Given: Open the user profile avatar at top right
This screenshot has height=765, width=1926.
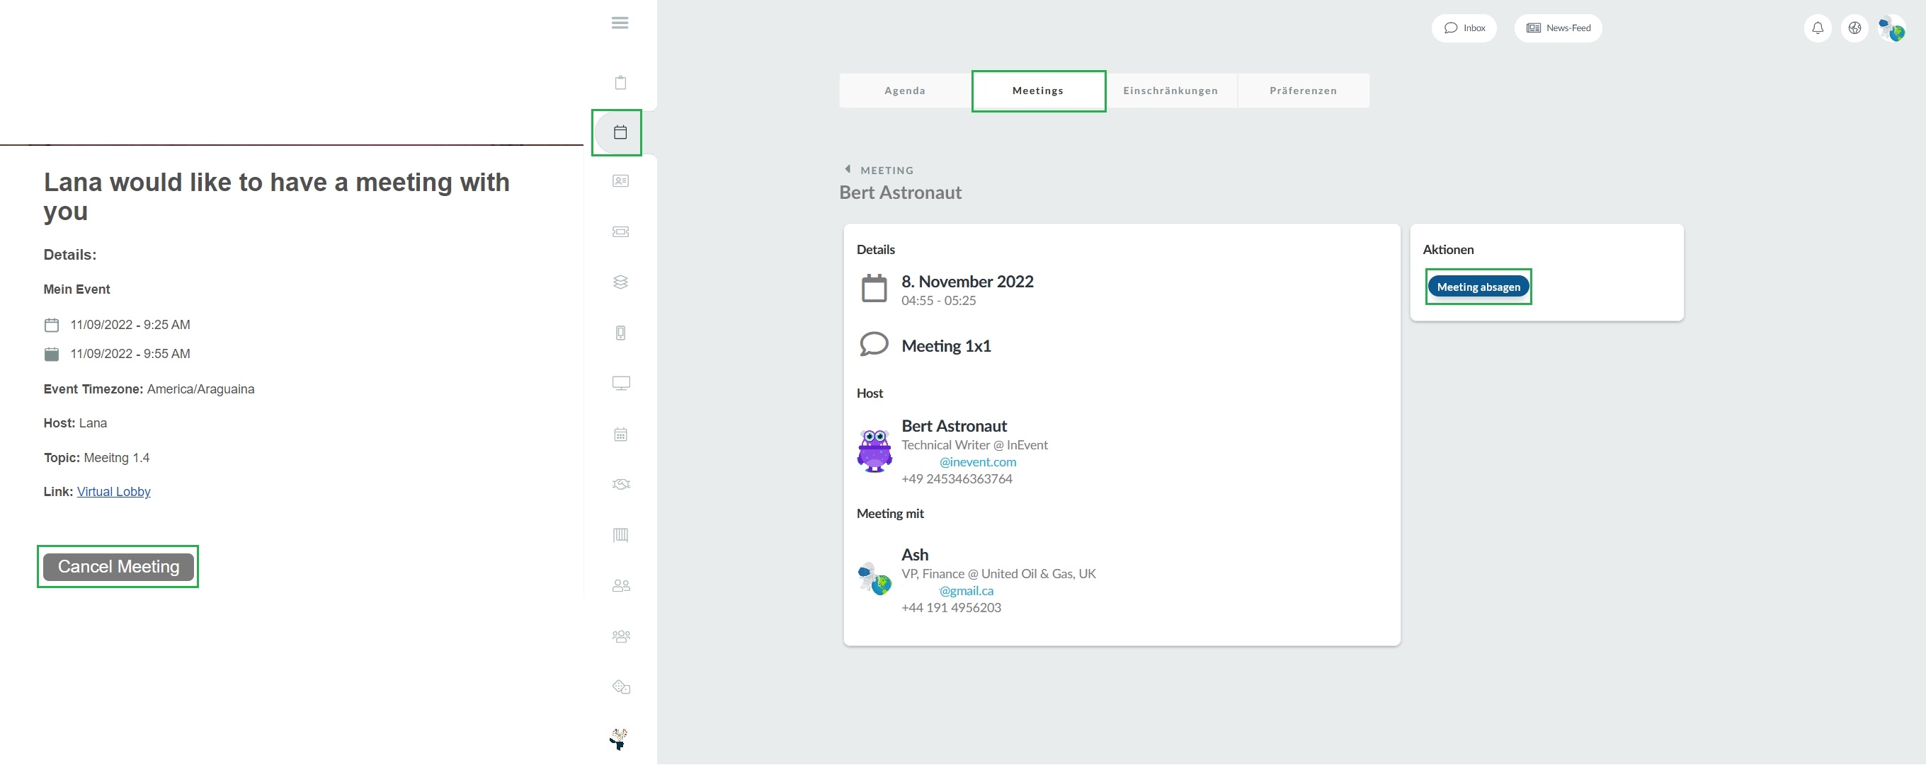Looking at the screenshot, I should click(x=1891, y=29).
